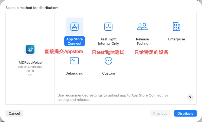This screenshot has height=122, width=202.
Task: Click the 'Select a method for distribution' heading
Action: (x=32, y=8)
